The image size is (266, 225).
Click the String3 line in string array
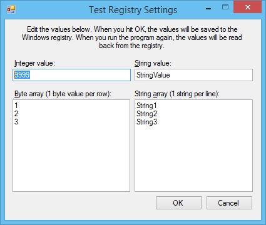[x=146, y=122]
